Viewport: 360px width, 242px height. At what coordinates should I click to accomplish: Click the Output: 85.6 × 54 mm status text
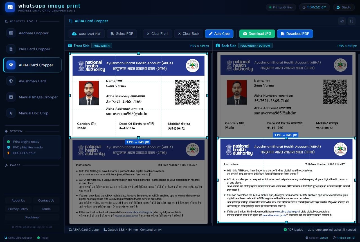(x=135, y=230)
